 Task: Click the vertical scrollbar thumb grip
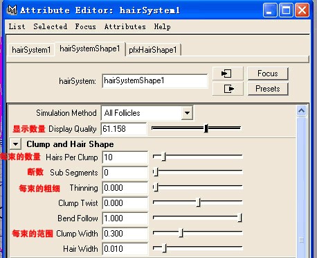[x=302, y=240]
